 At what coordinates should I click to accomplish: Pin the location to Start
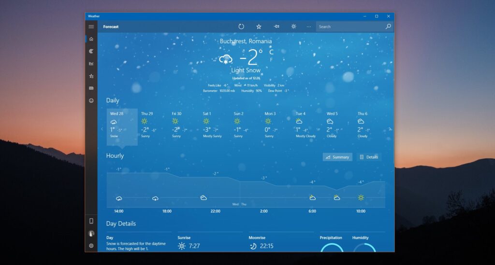point(276,27)
